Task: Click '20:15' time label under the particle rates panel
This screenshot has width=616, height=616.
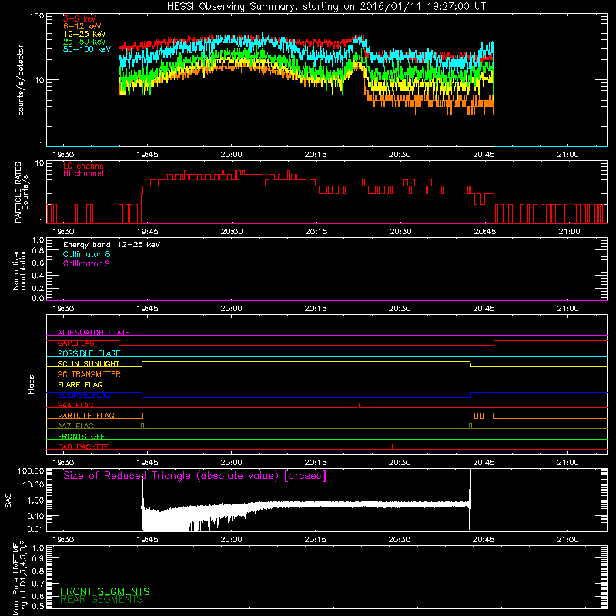Action: (316, 232)
